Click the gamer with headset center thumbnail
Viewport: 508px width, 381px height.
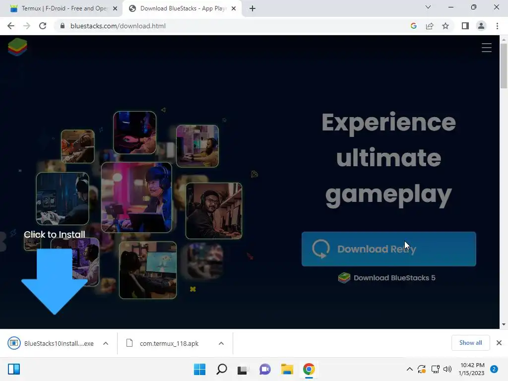(136, 197)
